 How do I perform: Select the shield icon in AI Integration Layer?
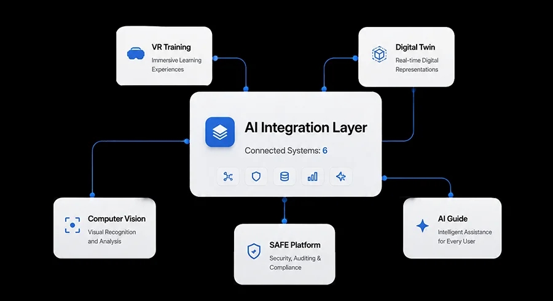[256, 177]
